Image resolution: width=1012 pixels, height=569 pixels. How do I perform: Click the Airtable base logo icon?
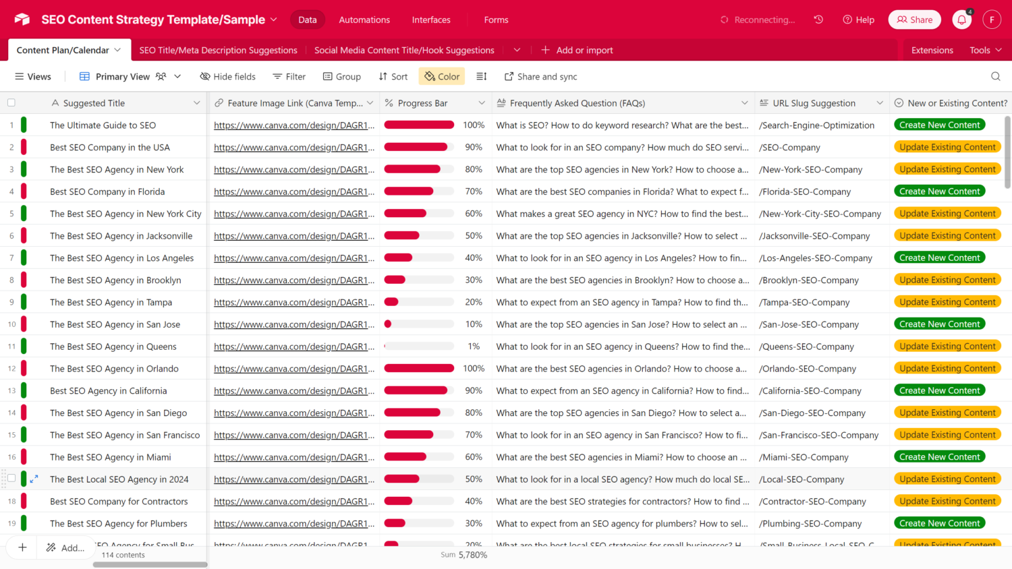pos(22,20)
